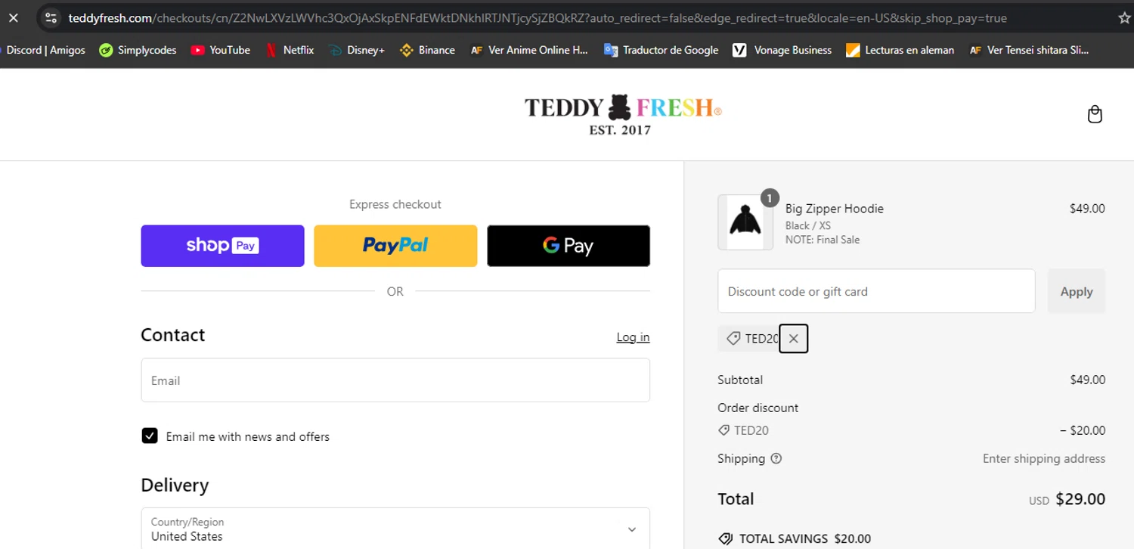Click the browser site information icon
This screenshot has width=1134, height=549.
[x=51, y=18]
